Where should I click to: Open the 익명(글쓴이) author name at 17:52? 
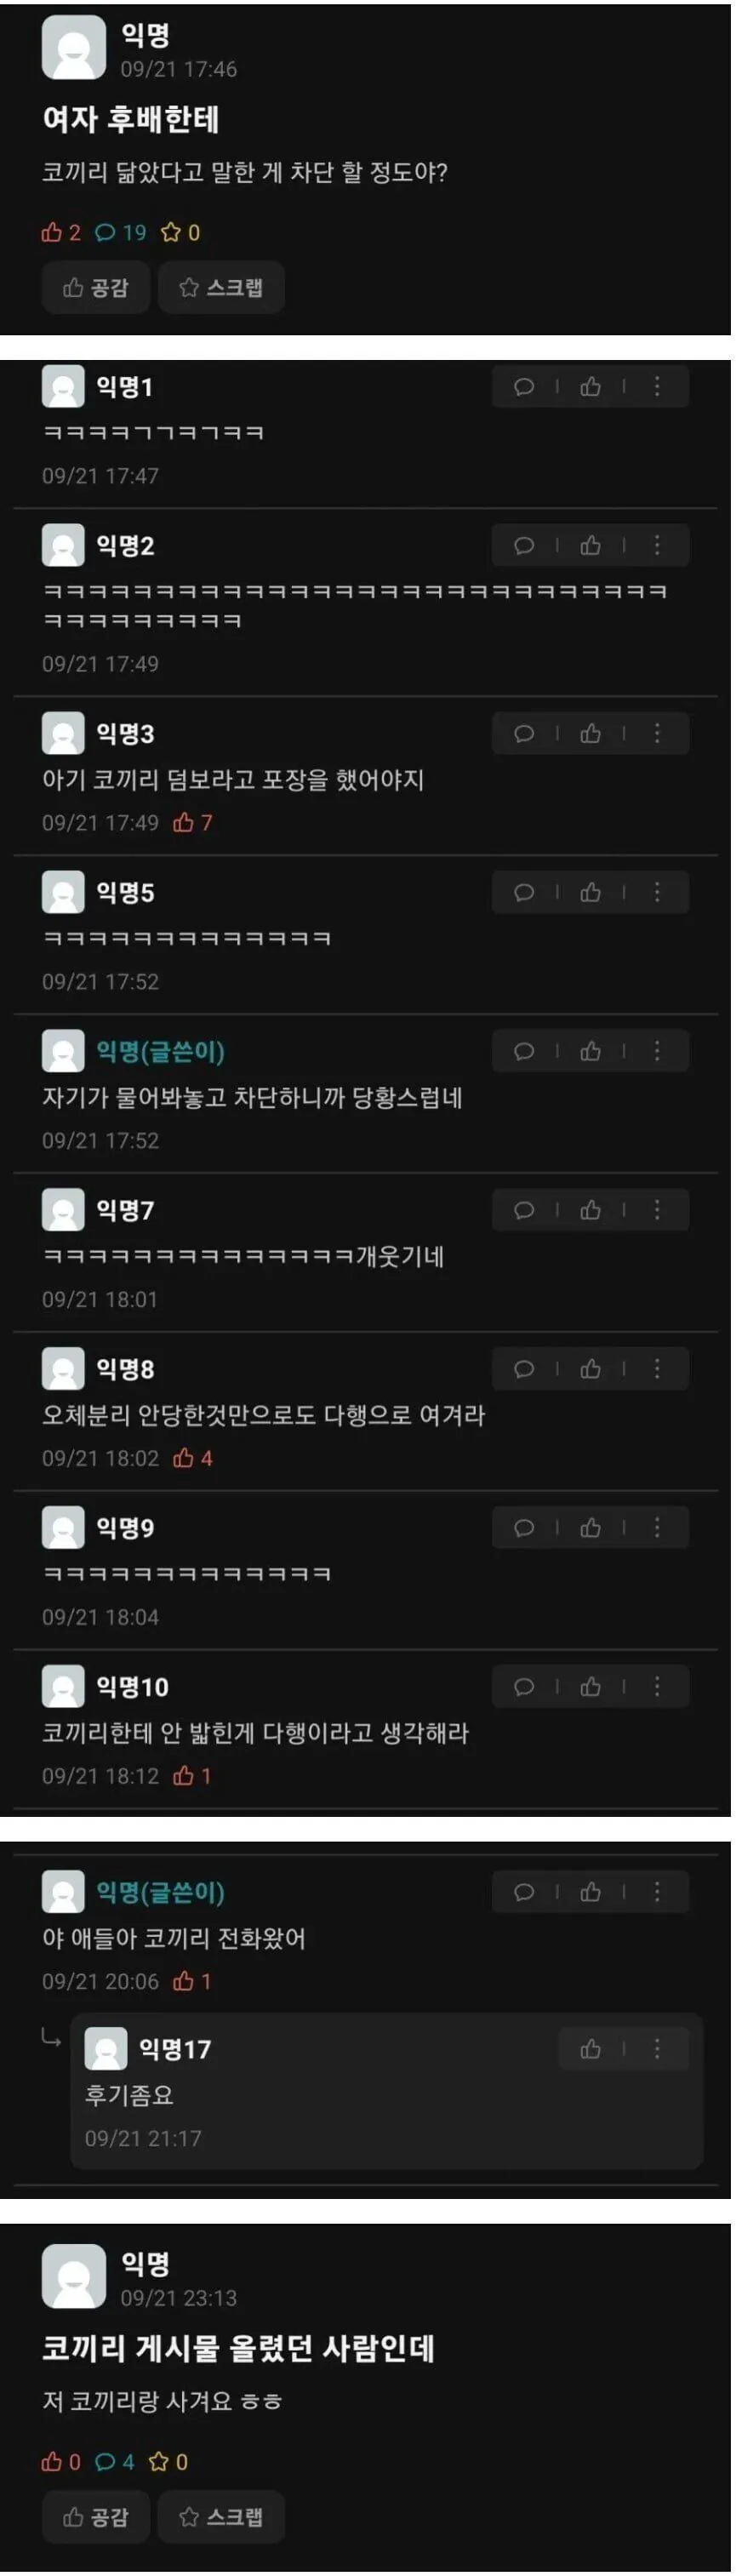point(160,1052)
